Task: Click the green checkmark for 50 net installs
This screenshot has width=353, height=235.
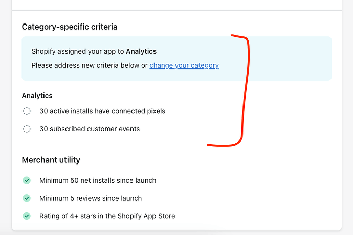Action: coord(27,180)
